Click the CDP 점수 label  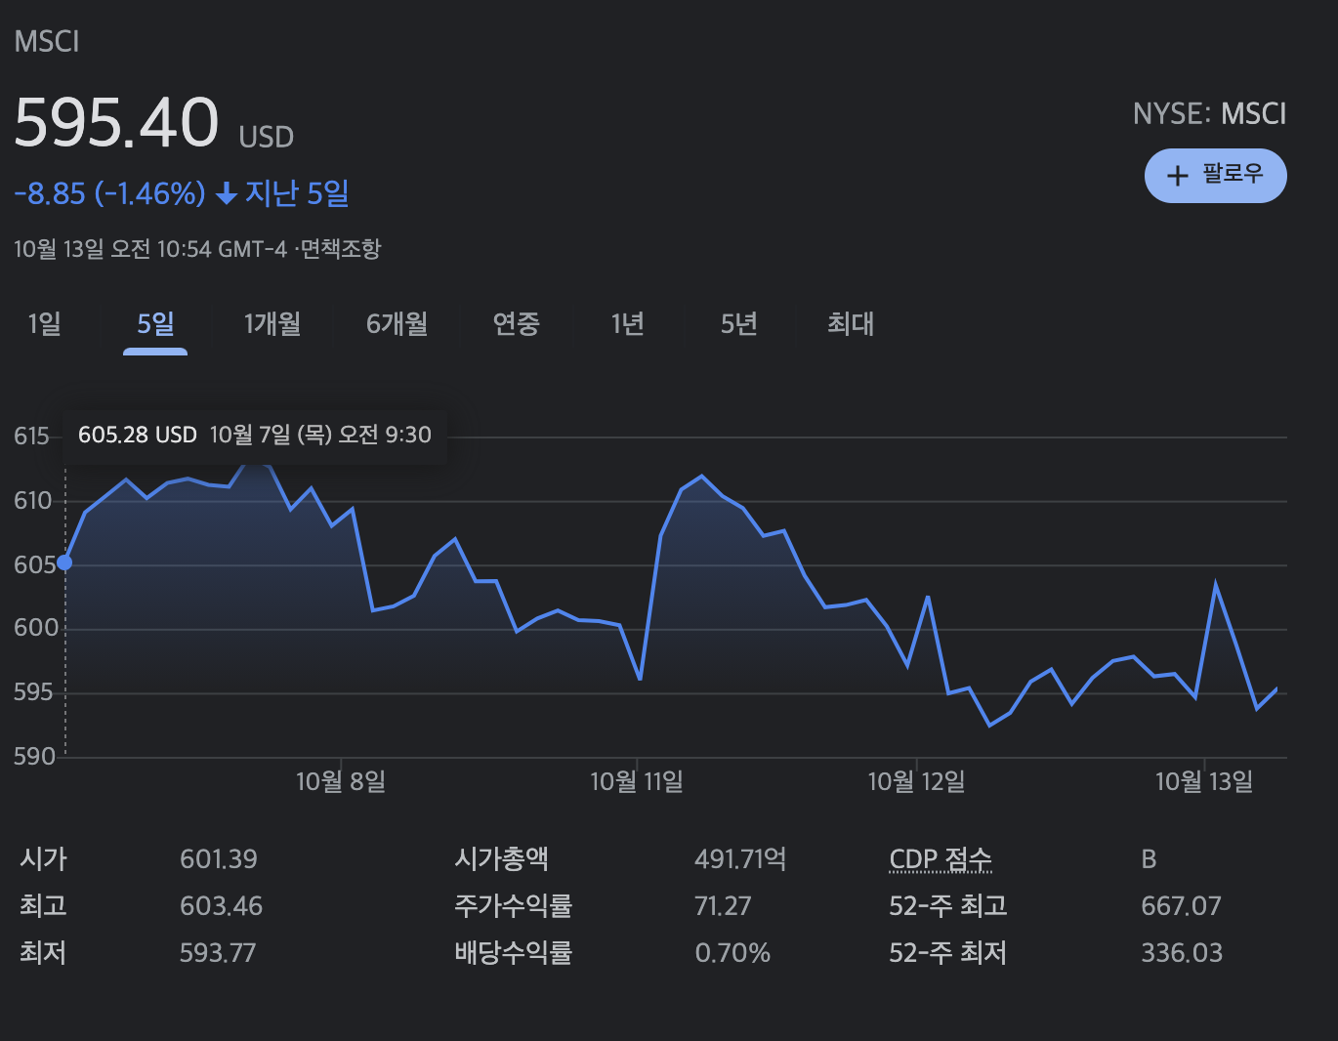coord(941,859)
